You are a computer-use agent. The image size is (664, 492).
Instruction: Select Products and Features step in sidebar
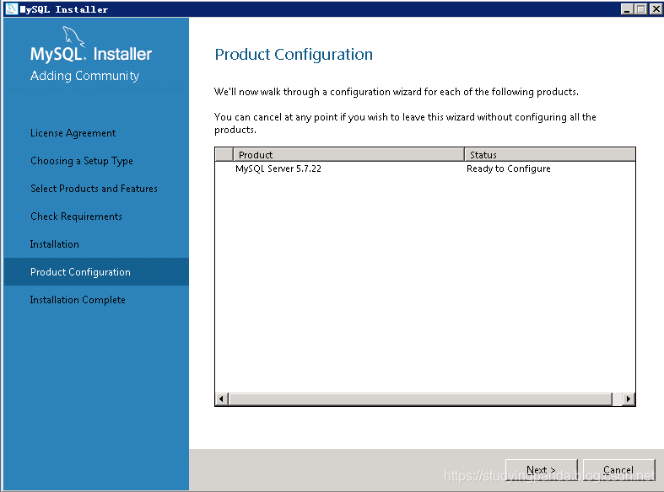94,189
